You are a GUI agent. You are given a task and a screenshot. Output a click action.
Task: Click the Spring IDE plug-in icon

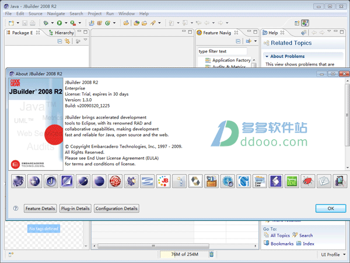point(292,181)
